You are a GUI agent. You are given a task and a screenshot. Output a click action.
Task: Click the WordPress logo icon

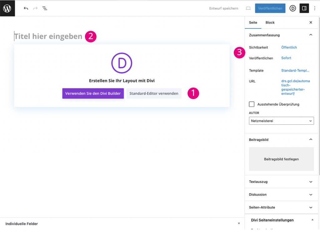pyautogui.click(x=7, y=8)
